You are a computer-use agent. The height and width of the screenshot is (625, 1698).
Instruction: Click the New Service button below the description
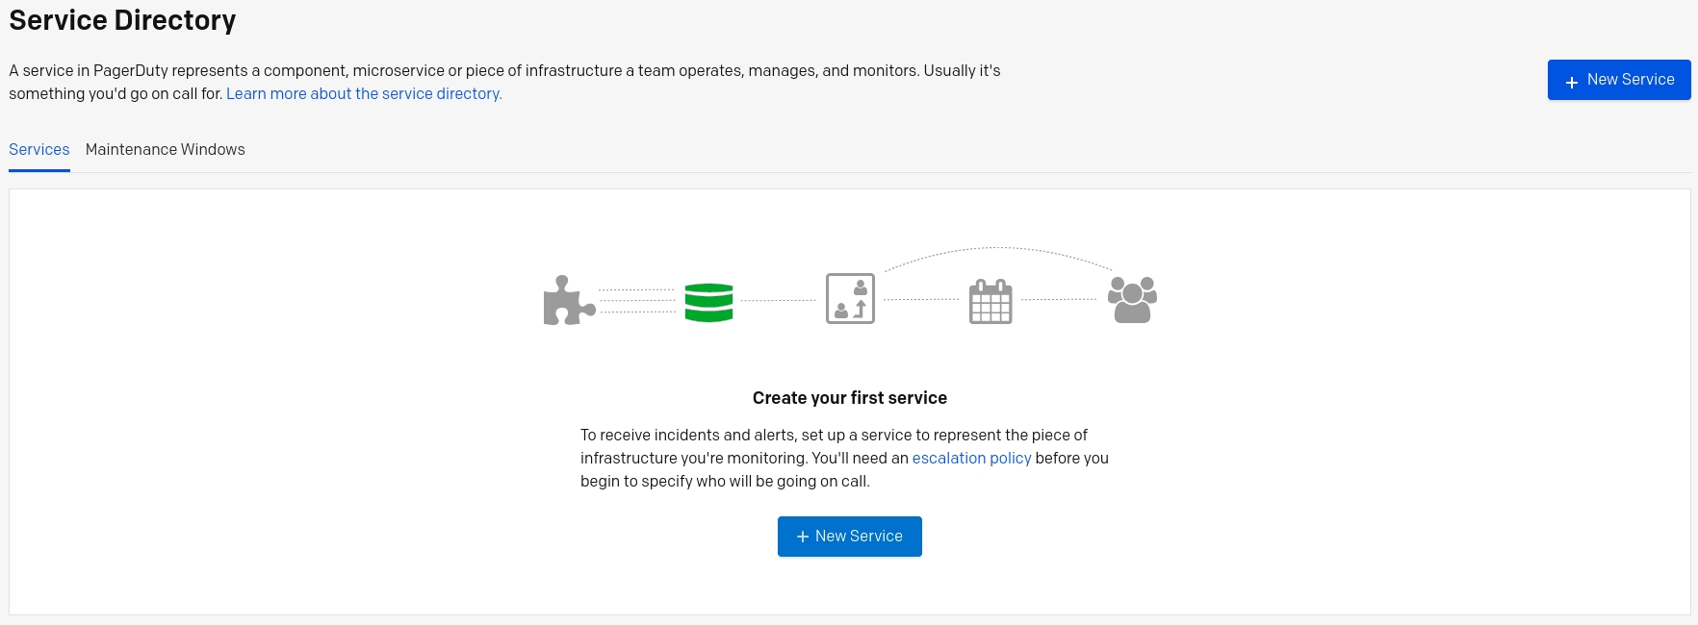850,537
